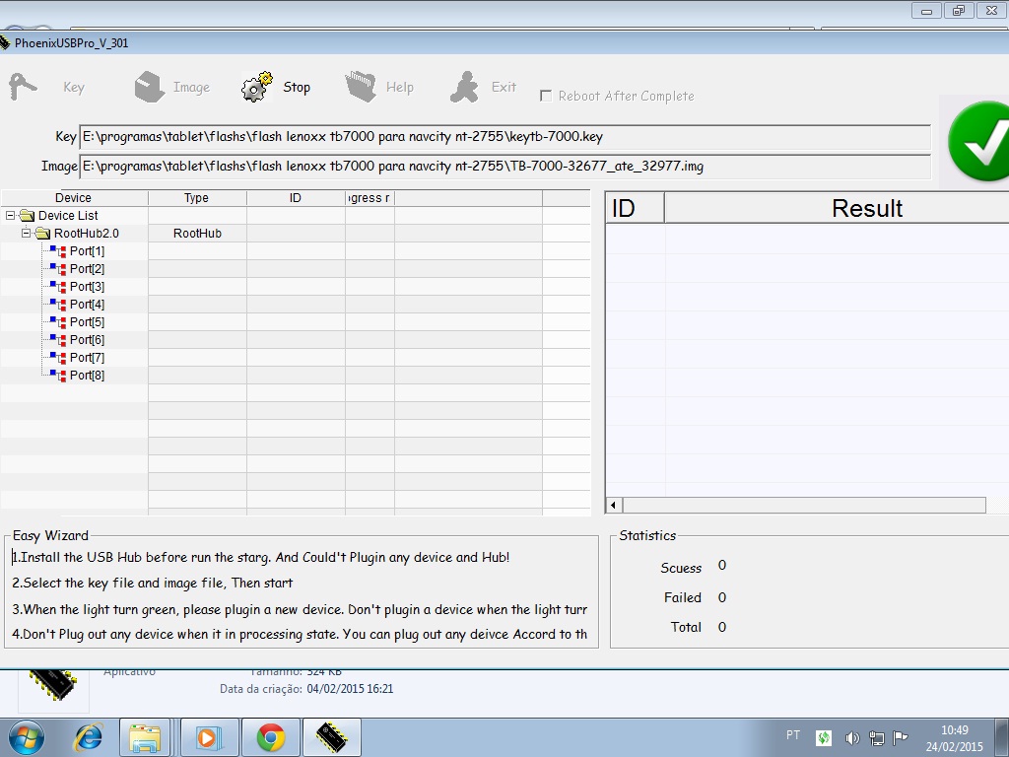Select Port[4] in the device tree
This screenshot has height=757, width=1009.
87,305
